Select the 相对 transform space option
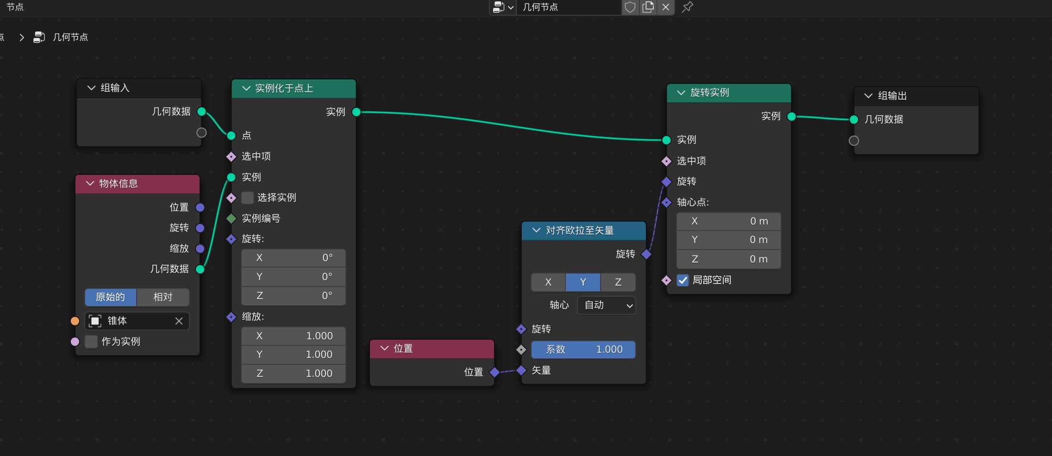 [x=163, y=297]
